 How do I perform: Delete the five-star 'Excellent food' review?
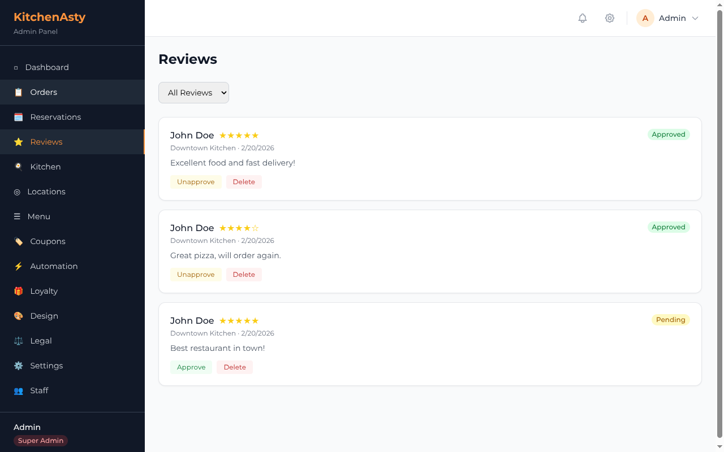[x=244, y=181]
